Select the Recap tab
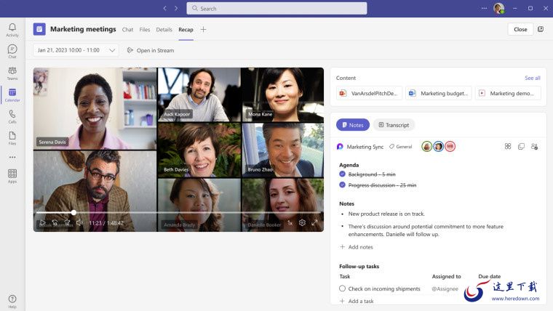This screenshot has height=311, width=553. pos(186,30)
